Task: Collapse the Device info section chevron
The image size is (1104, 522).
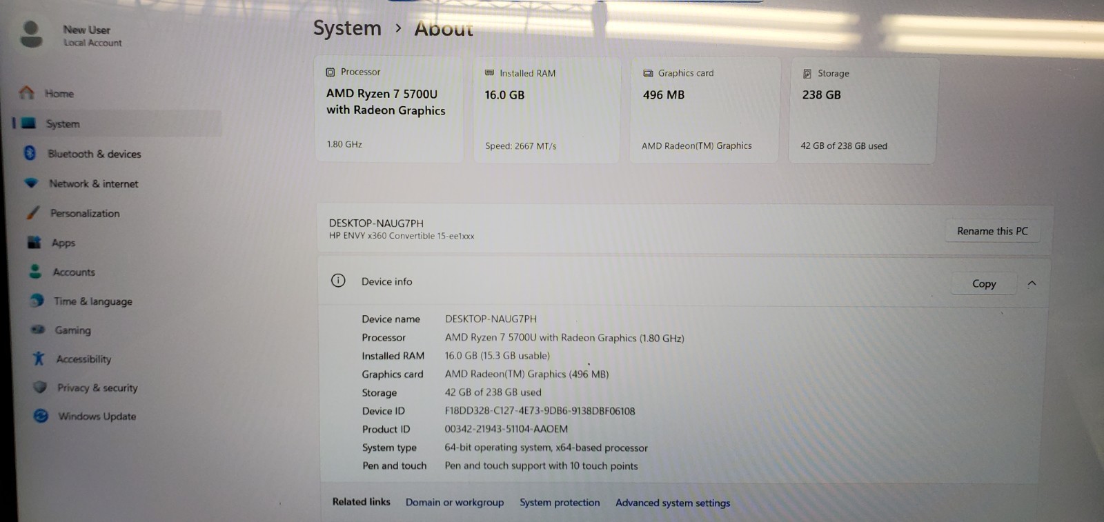Action: (1032, 283)
